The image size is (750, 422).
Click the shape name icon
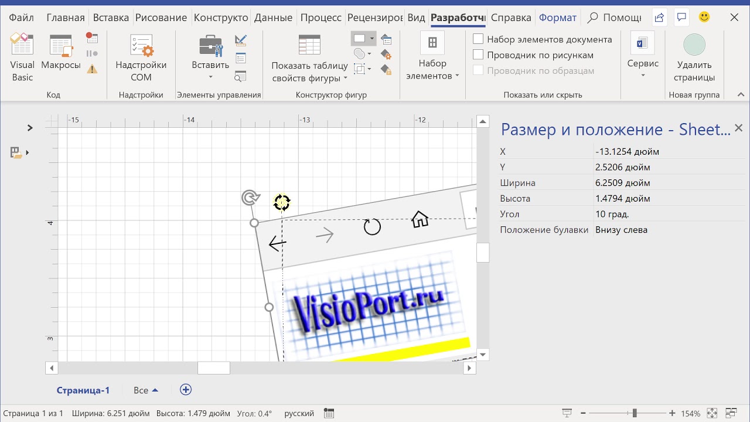[386, 39]
